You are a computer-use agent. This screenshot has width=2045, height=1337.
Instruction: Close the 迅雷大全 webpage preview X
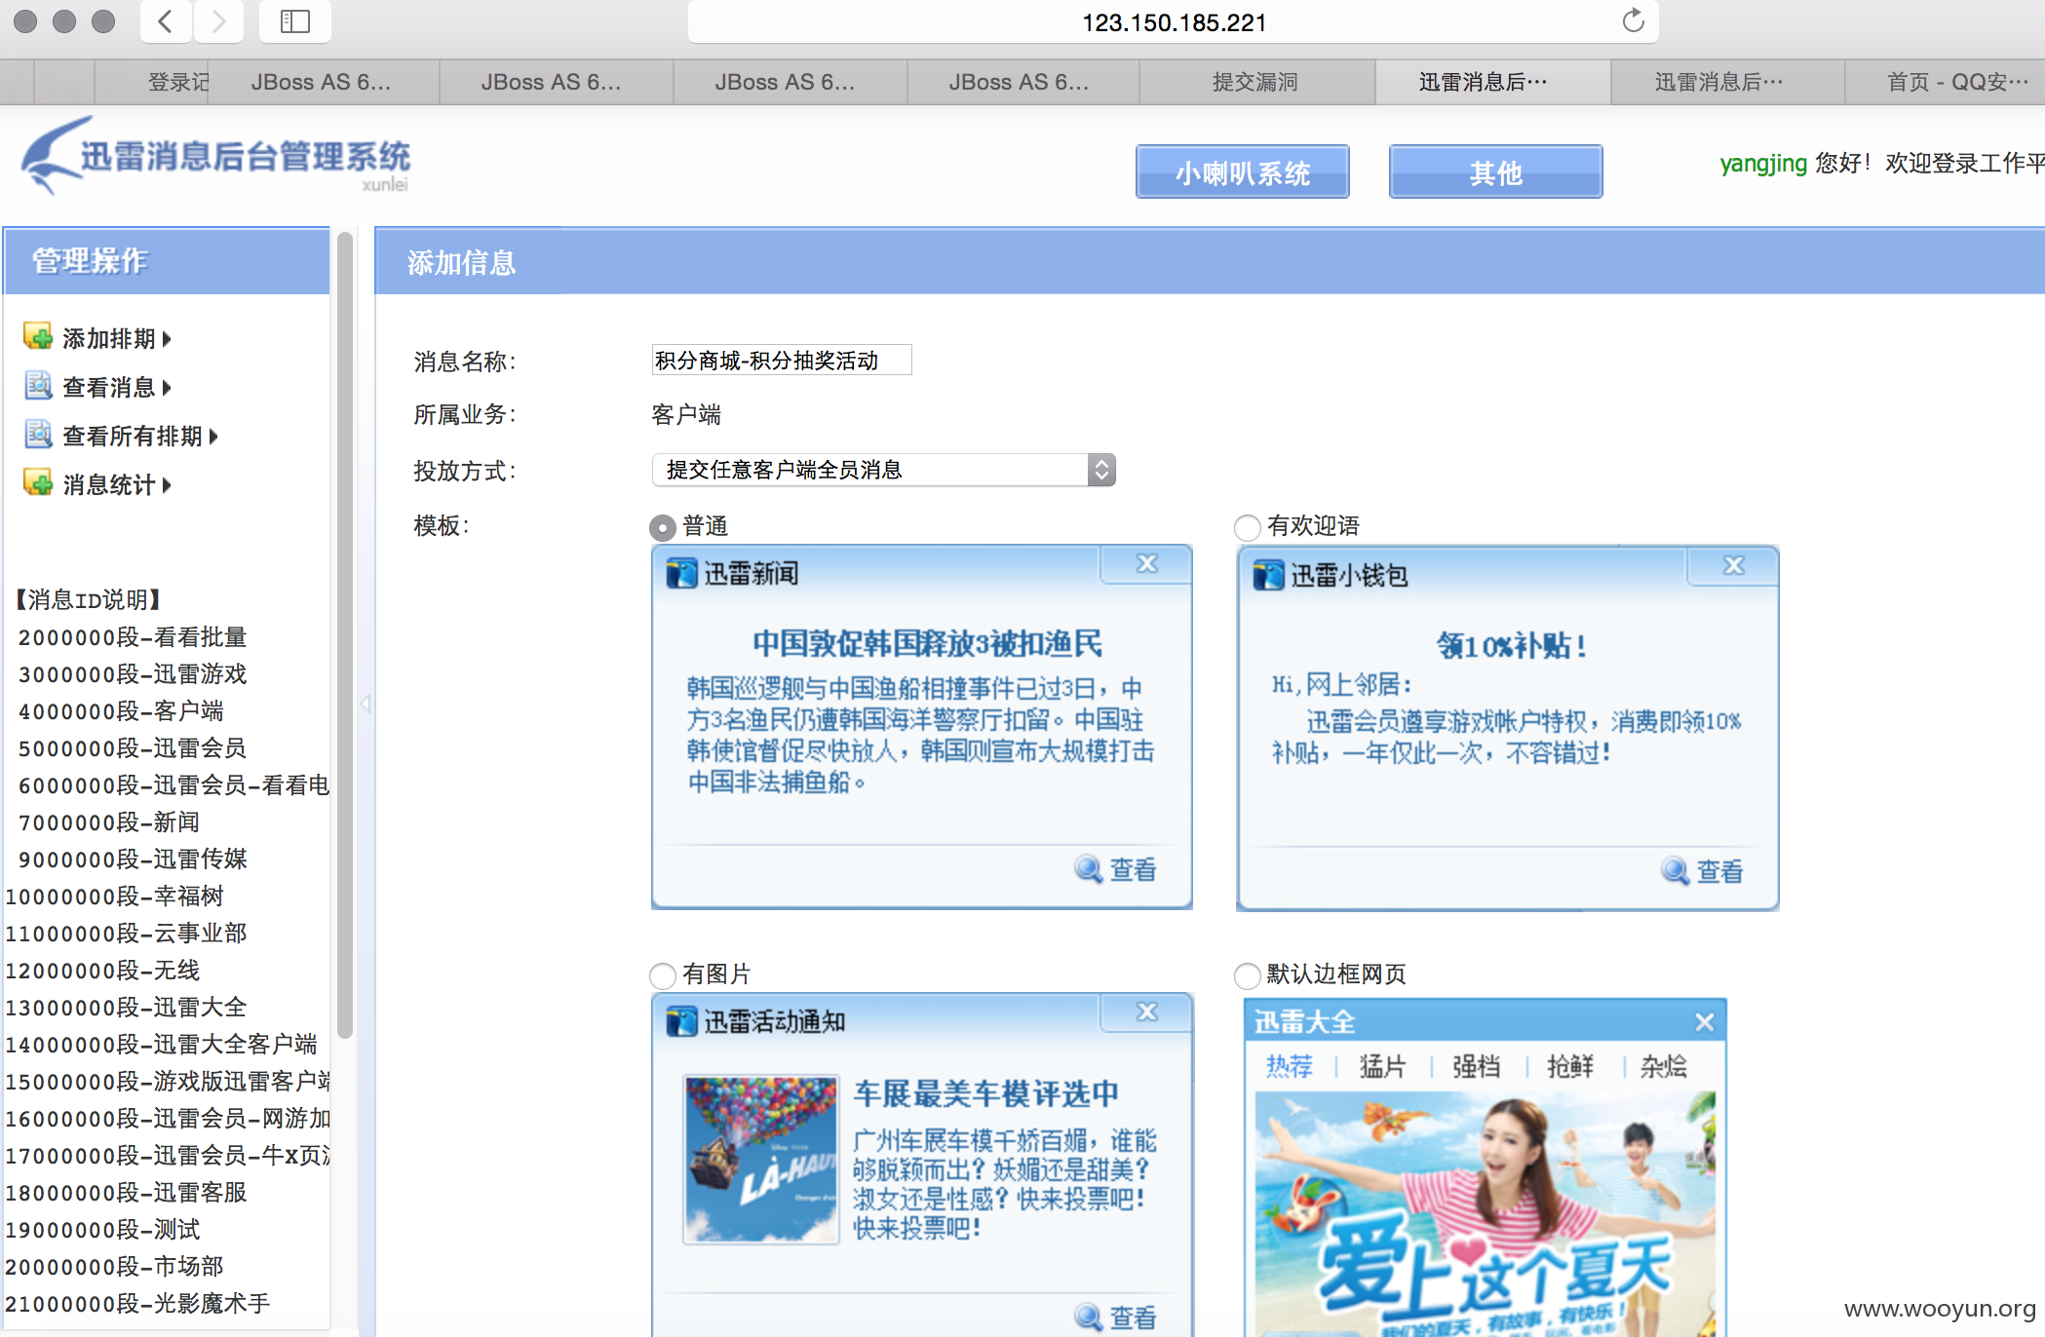[1704, 1022]
